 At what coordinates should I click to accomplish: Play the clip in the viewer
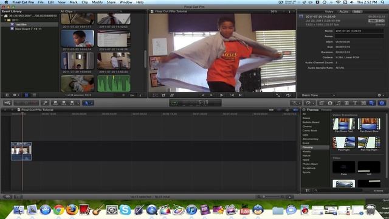point(221,95)
